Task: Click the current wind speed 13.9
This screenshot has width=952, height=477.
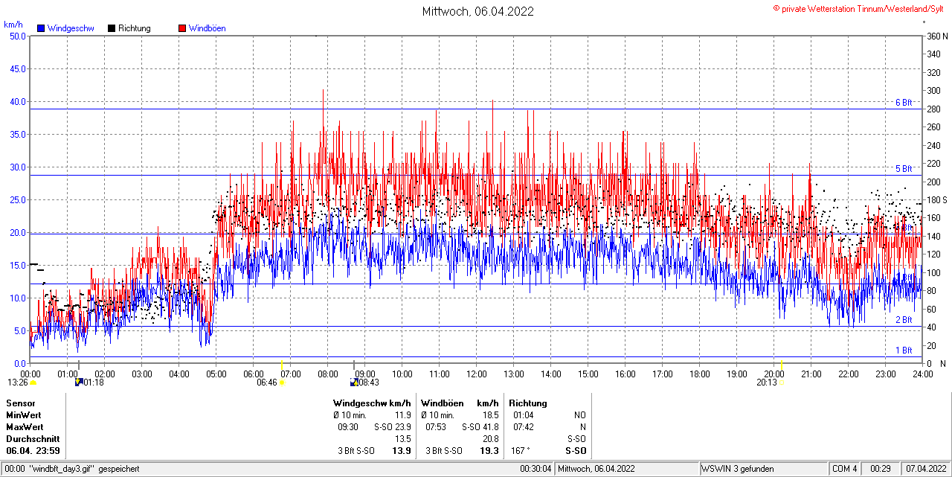Action: [402, 451]
